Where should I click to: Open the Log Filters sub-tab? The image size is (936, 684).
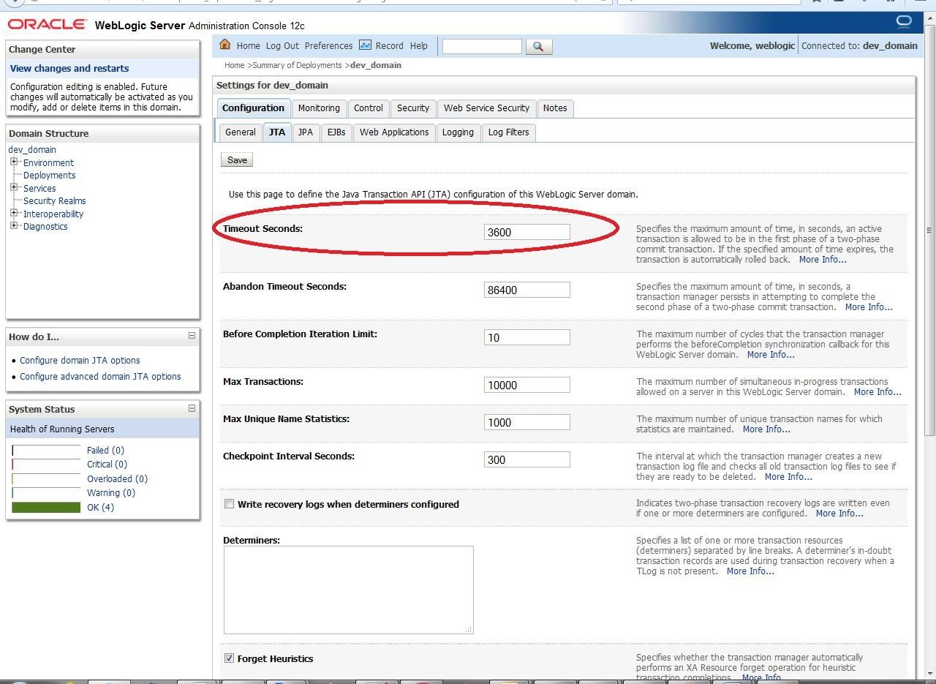(508, 132)
